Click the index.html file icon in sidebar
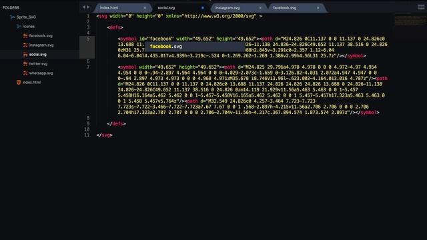This screenshot has height=240, width=427. pyautogui.click(x=19, y=83)
